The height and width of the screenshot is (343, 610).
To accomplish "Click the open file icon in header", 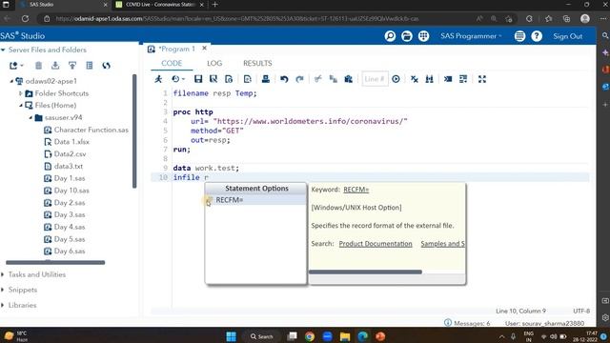I will click(x=407, y=36).
